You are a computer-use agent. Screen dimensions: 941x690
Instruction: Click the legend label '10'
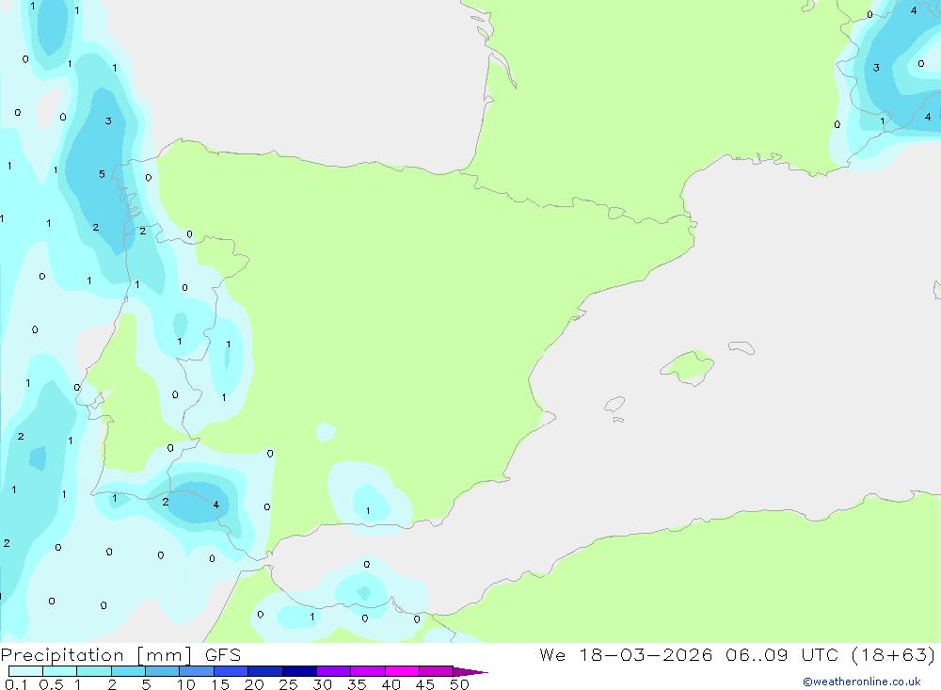(186, 684)
